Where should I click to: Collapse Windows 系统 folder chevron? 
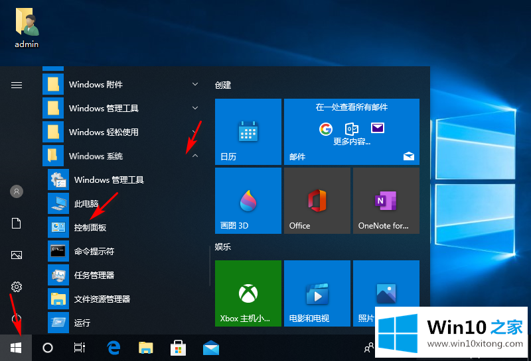pos(195,156)
